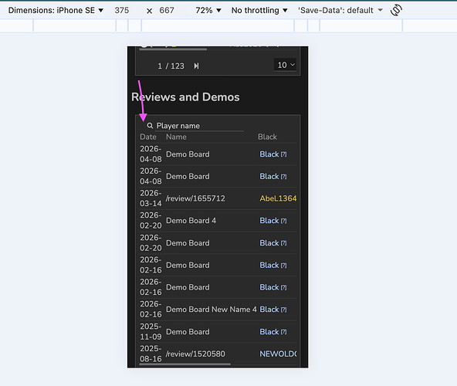Open the 'Save-Data': default dropdown
This screenshot has height=386, width=457.
coord(340,10)
